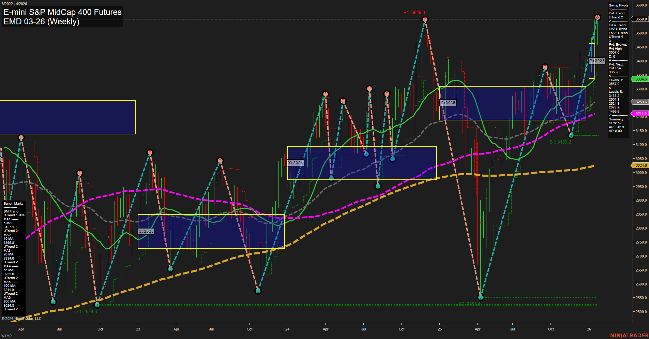The image size is (649, 339).
Task: Select the magenta 3211.9 price marker on axis
Action: pos(640,113)
